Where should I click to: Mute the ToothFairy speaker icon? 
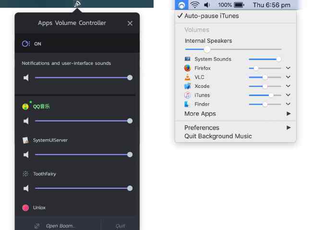26,188
